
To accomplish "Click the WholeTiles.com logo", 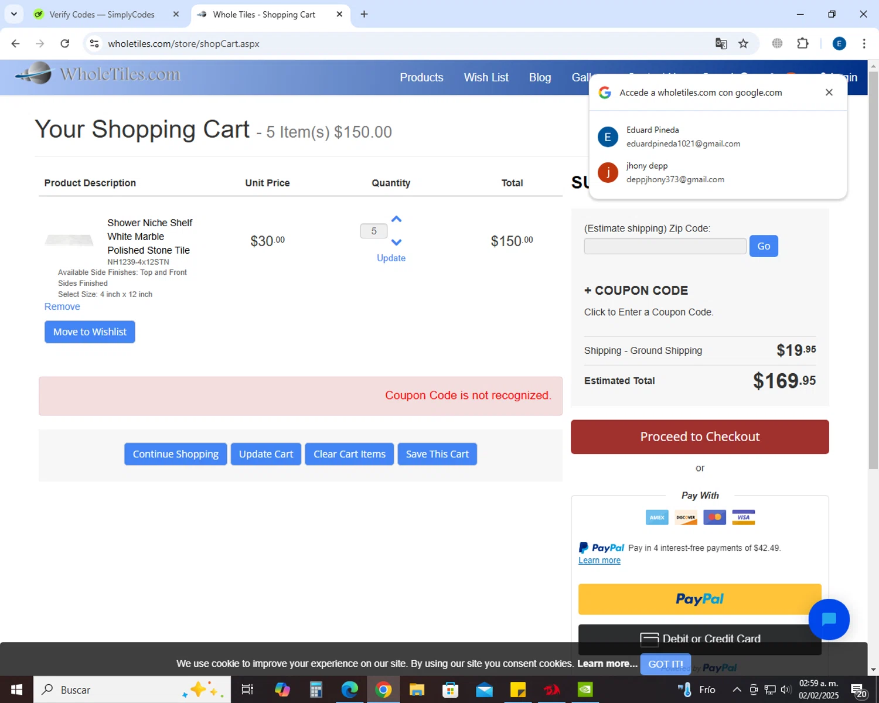I will 98,74.
